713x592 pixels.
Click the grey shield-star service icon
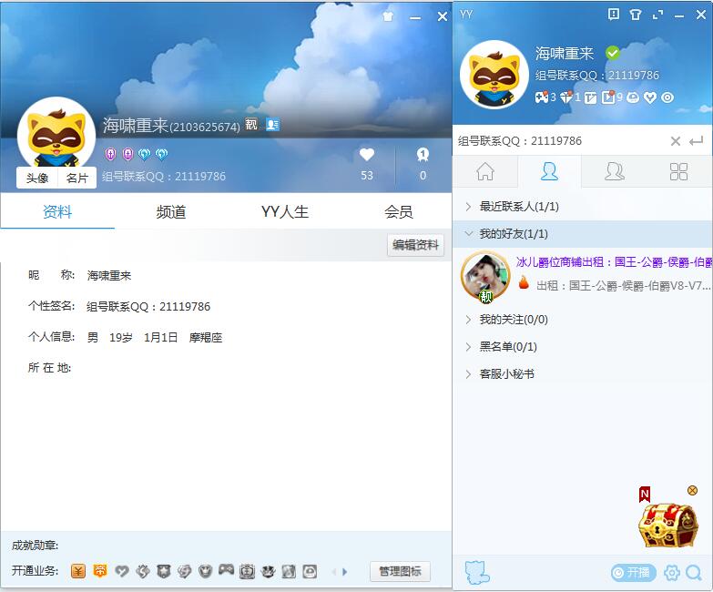tap(163, 571)
